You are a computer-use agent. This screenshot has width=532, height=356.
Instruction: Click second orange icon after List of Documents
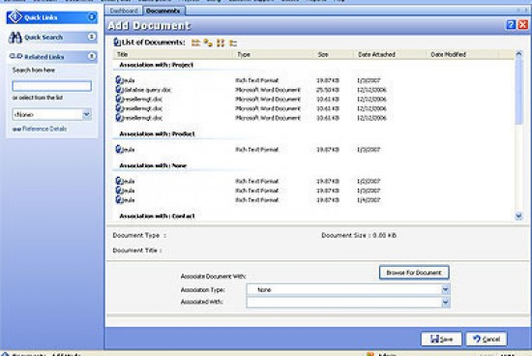tap(208, 43)
